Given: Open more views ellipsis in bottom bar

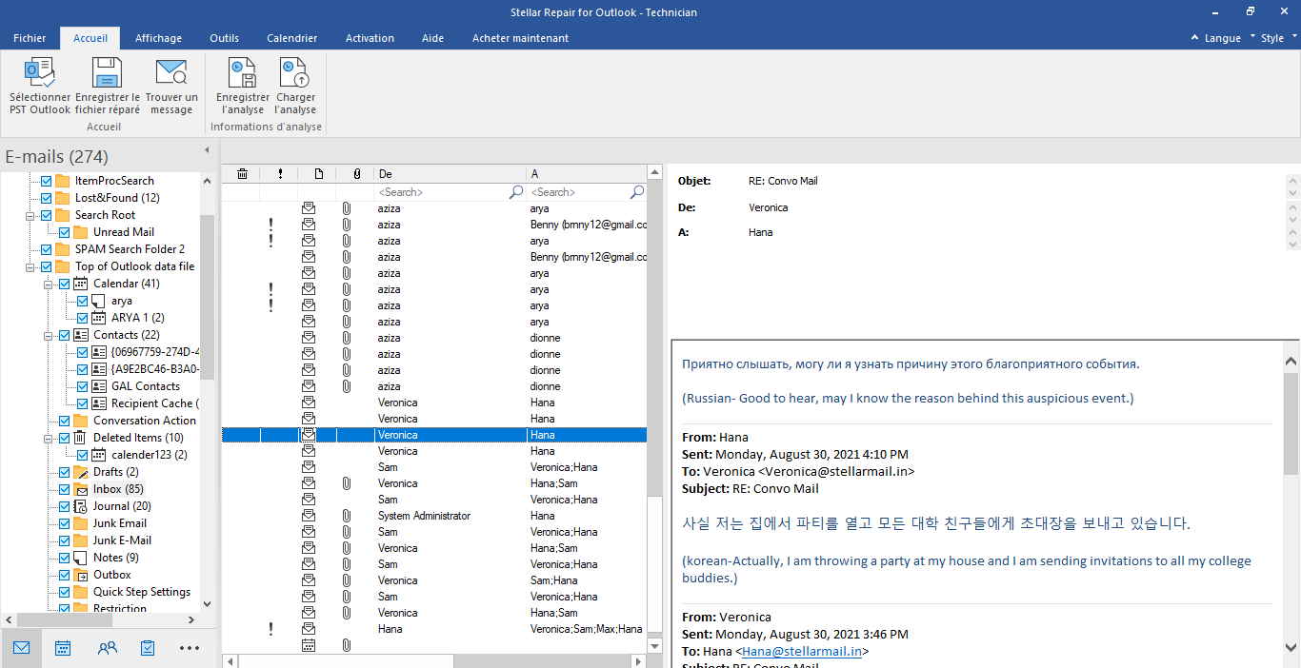Looking at the screenshot, I should pos(190,648).
